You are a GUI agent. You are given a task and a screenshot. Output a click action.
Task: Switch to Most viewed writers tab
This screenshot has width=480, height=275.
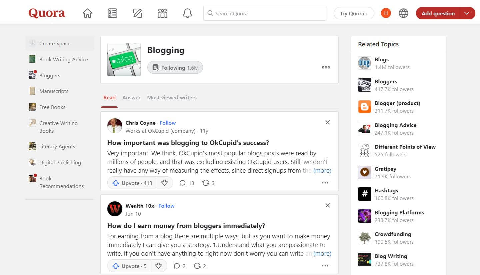pyautogui.click(x=172, y=98)
